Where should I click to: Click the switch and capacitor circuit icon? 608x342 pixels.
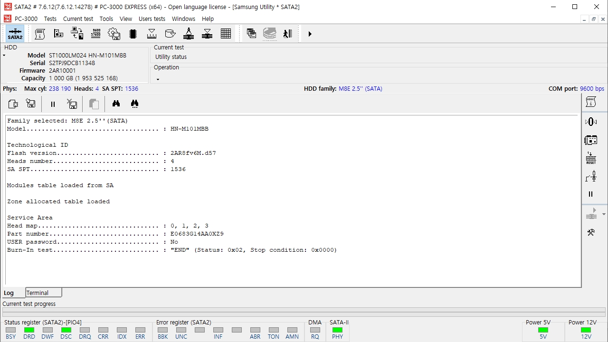[x=591, y=177]
